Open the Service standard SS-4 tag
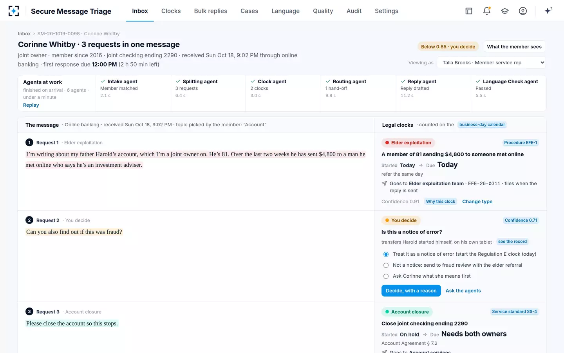The width and height of the screenshot is (564, 353). (x=515, y=312)
